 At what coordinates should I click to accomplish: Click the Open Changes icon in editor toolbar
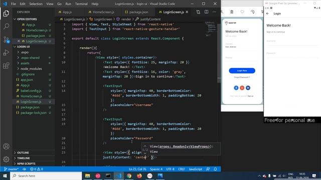pos(198,12)
